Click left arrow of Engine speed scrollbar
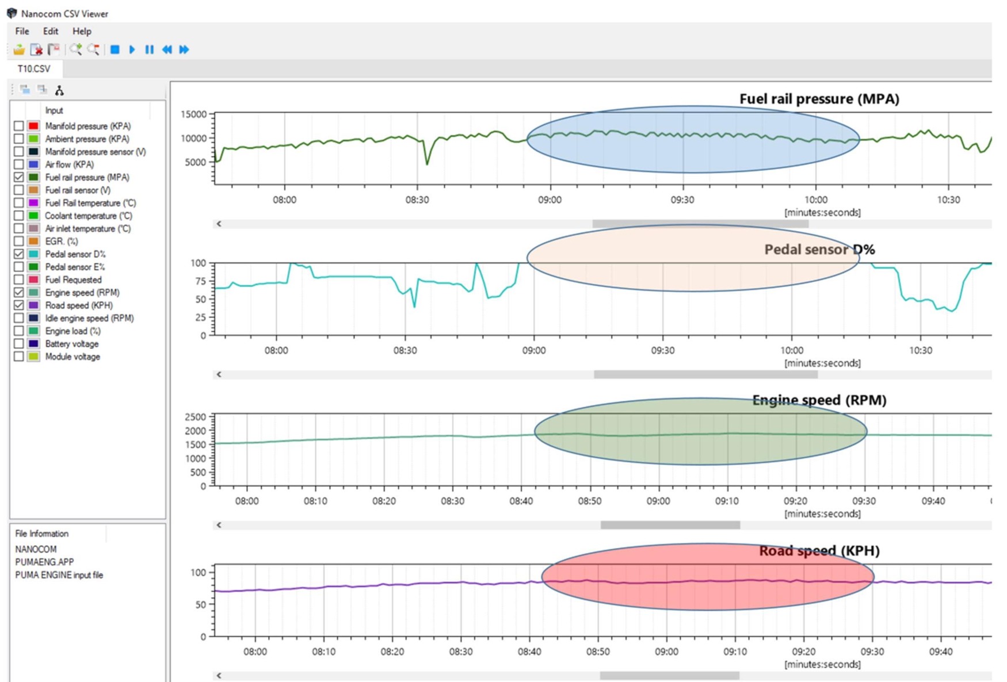The image size is (1007, 682). click(x=219, y=525)
